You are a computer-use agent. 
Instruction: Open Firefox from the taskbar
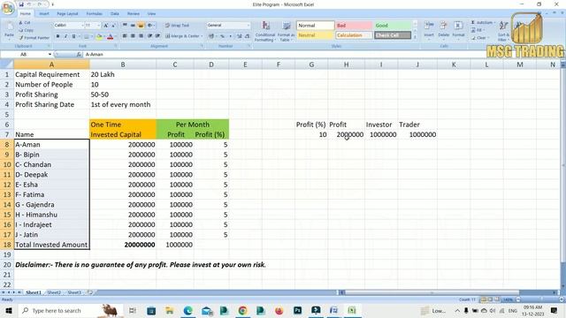279,310
